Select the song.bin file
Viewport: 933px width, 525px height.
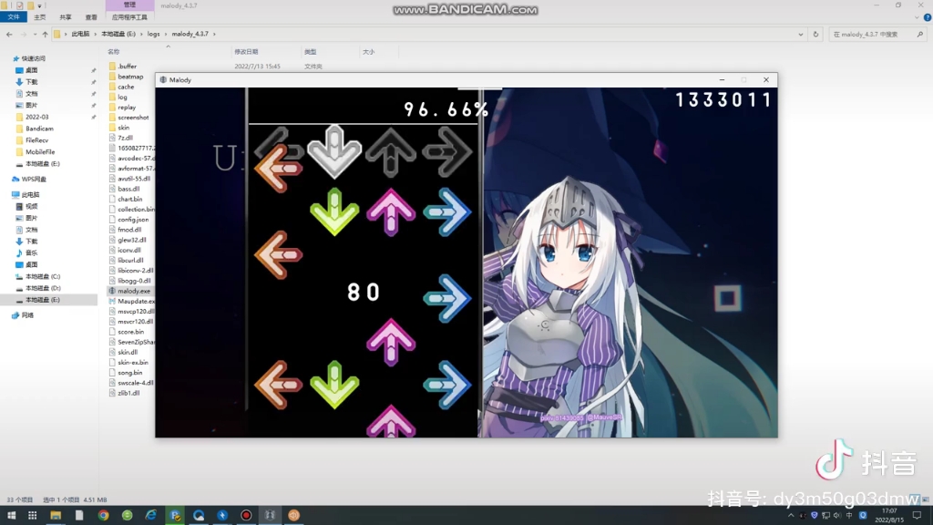coord(129,373)
